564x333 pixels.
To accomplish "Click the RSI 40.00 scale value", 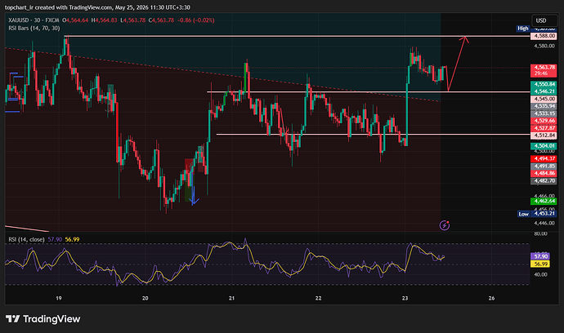I will point(540,274).
